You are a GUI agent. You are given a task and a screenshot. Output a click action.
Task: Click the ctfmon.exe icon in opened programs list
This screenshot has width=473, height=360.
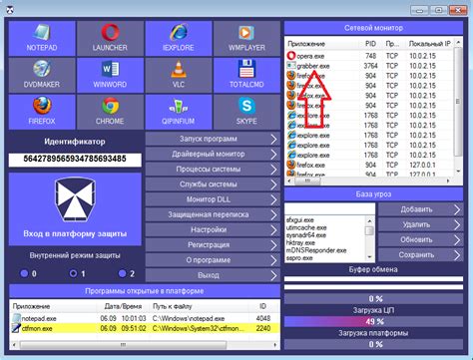[x=16, y=328]
